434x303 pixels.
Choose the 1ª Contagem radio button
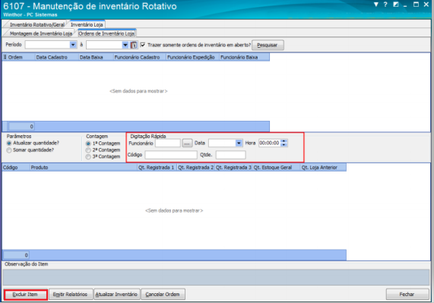point(88,144)
